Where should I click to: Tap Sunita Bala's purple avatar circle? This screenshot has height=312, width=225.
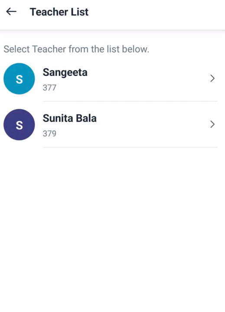[19, 124]
